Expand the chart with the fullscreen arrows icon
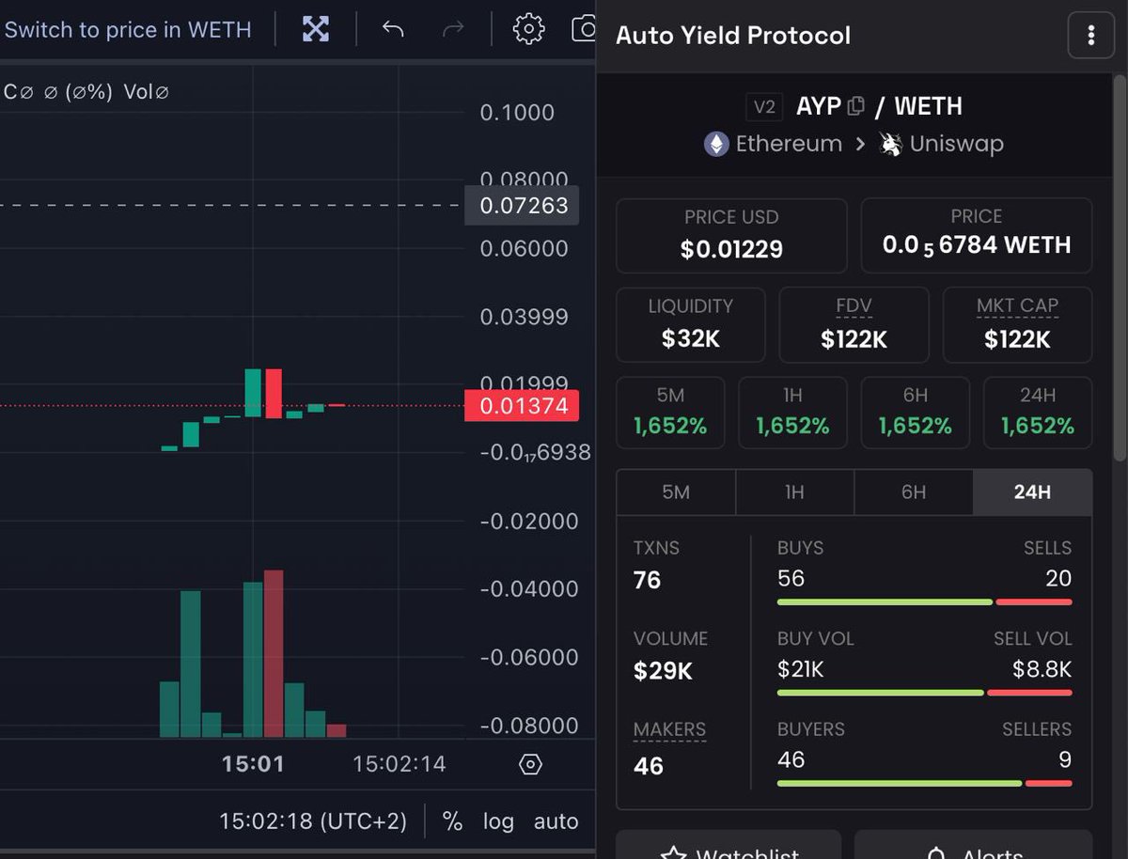 316,28
